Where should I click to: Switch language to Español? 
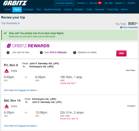[131, 3]
